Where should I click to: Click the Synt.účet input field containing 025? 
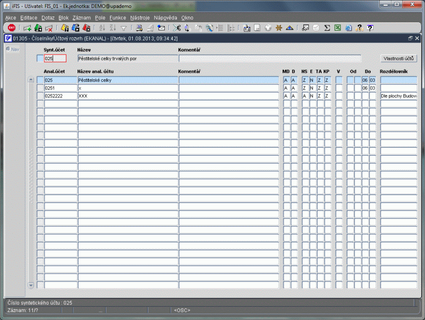(x=55, y=58)
